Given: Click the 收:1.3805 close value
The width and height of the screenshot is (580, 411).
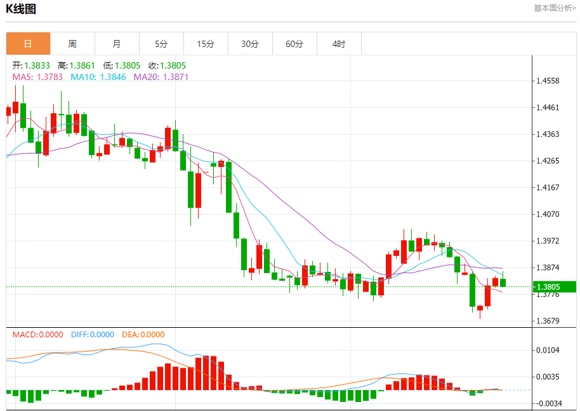Looking at the screenshot, I should click(x=167, y=65).
